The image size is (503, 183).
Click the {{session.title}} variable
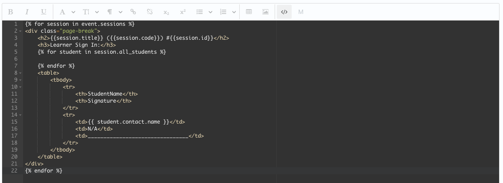(x=77, y=38)
